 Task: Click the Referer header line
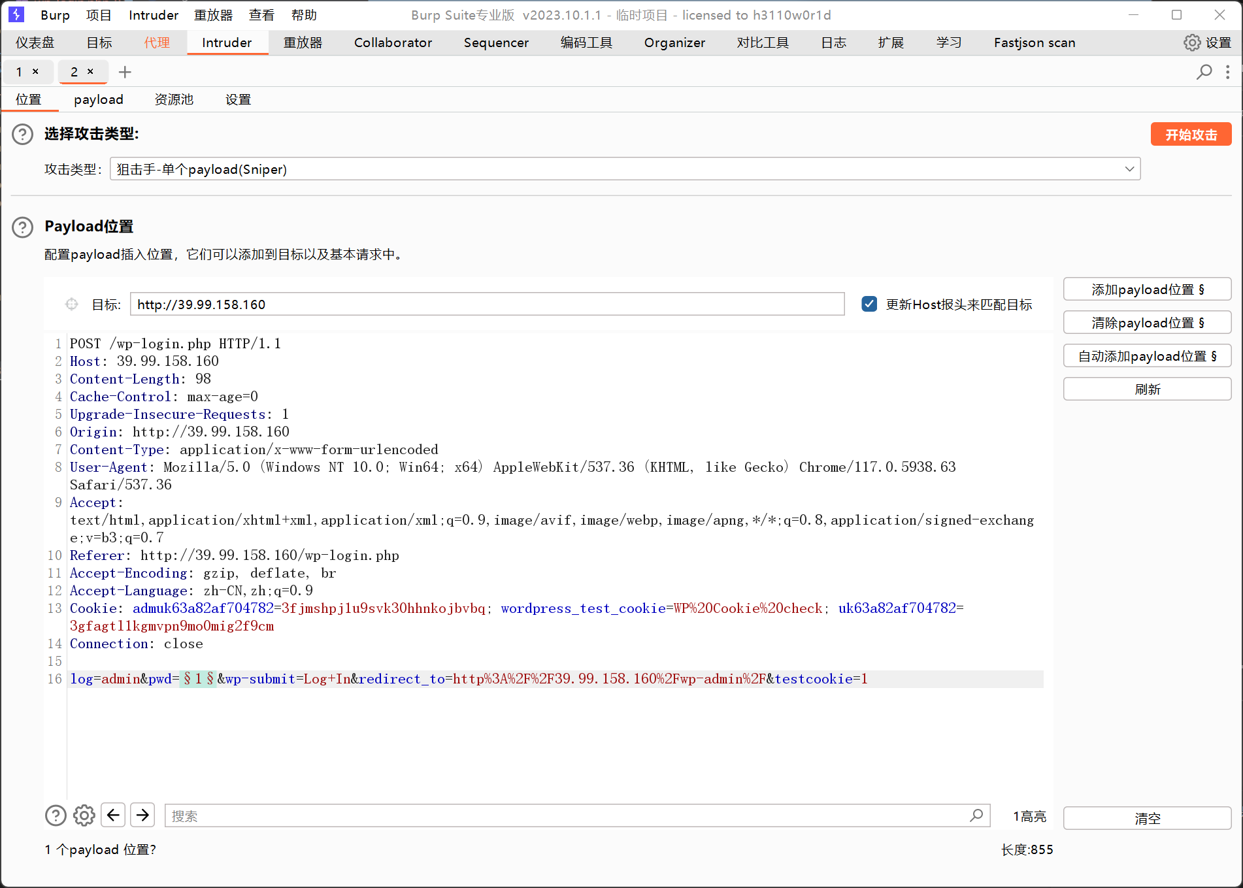point(235,555)
